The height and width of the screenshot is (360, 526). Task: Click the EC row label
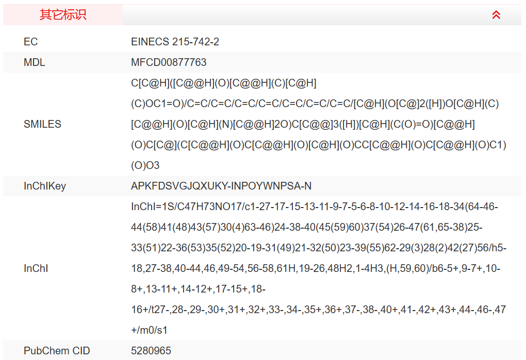(x=31, y=42)
